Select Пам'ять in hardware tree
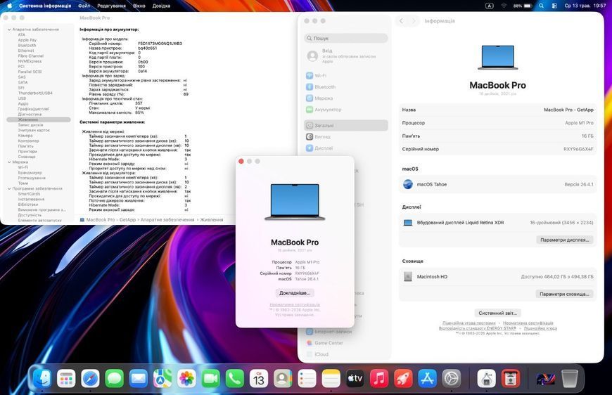 pos(26,146)
